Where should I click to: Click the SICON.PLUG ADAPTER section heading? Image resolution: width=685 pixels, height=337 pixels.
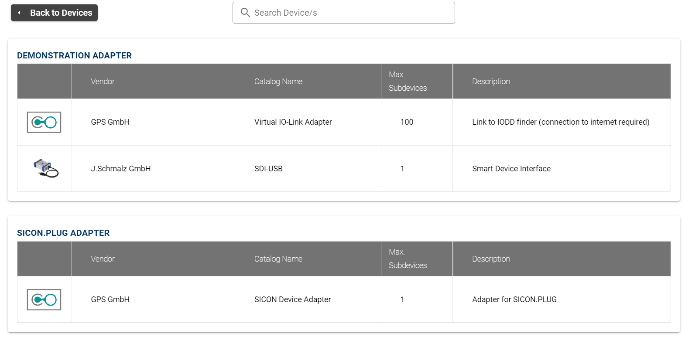[63, 233]
